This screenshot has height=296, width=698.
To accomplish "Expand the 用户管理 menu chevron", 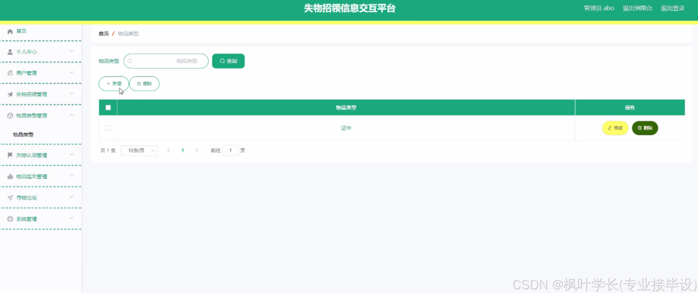I will [72, 72].
